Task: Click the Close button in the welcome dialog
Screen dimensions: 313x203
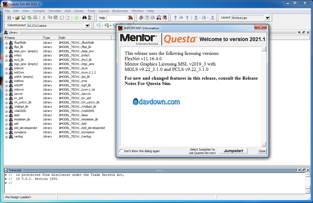Action: 262,151
